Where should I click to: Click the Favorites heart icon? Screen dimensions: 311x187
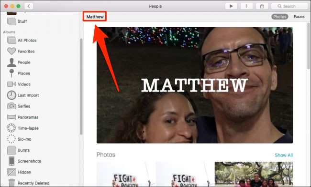click(x=11, y=51)
